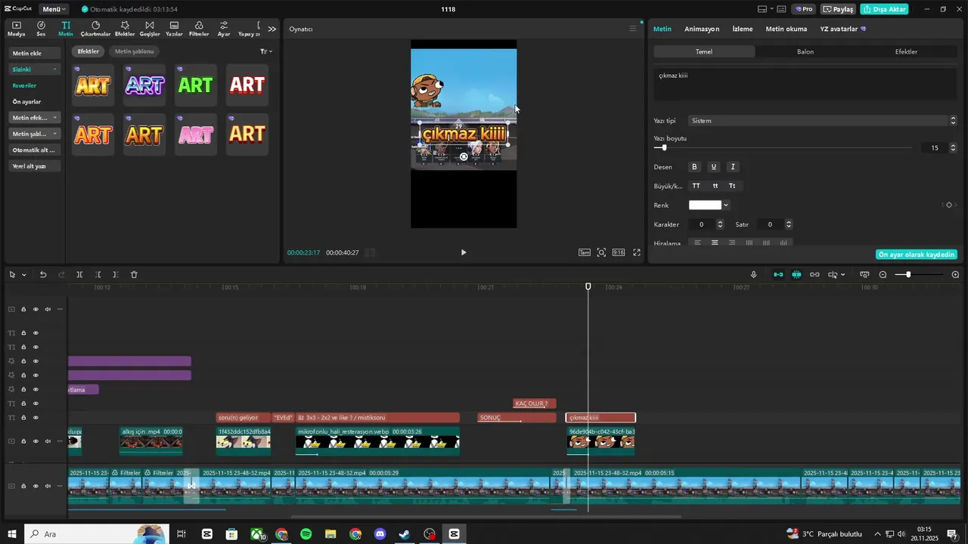The height and width of the screenshot is (544, 968).
Task: Set text to all lowercase (tt)
Action: 715,186
